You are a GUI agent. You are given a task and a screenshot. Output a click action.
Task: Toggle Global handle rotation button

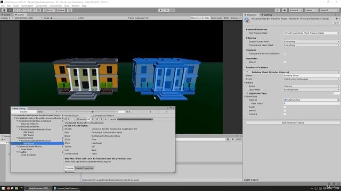click(60, 10)
